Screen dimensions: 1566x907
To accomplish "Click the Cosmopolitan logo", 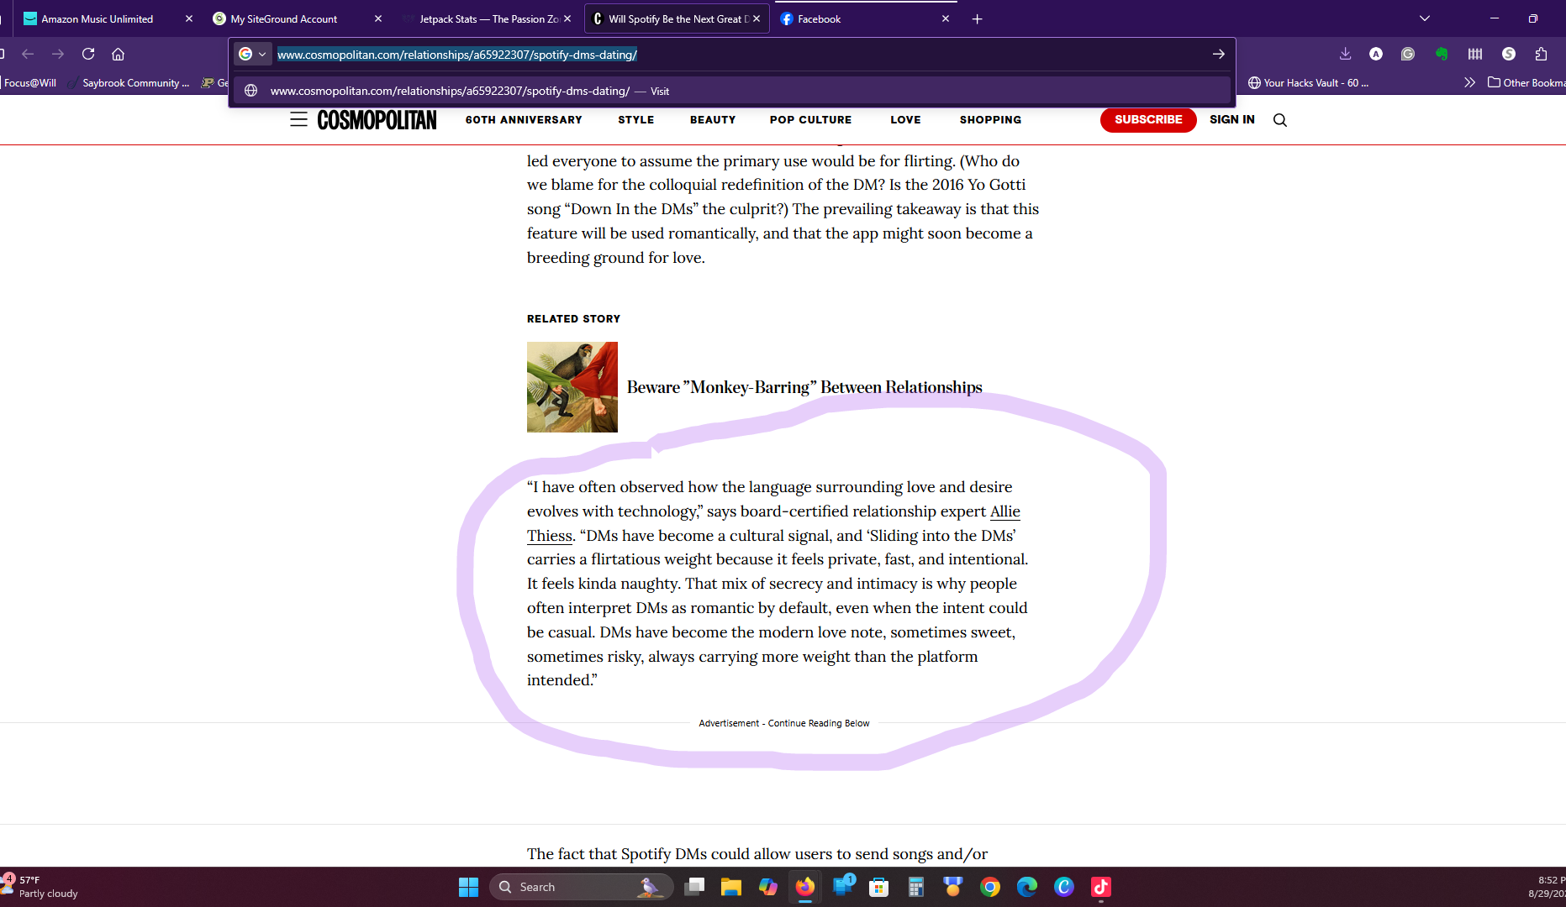I will [377, 120].
